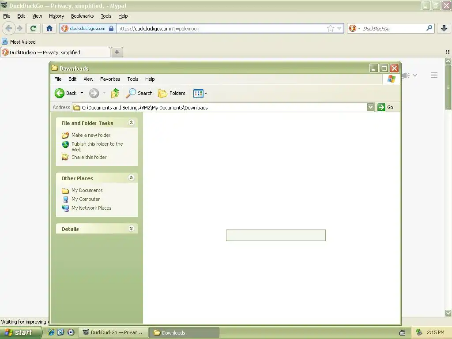Click Publish this folder to the Web
452x339 pixels.
tap(97, 147)
